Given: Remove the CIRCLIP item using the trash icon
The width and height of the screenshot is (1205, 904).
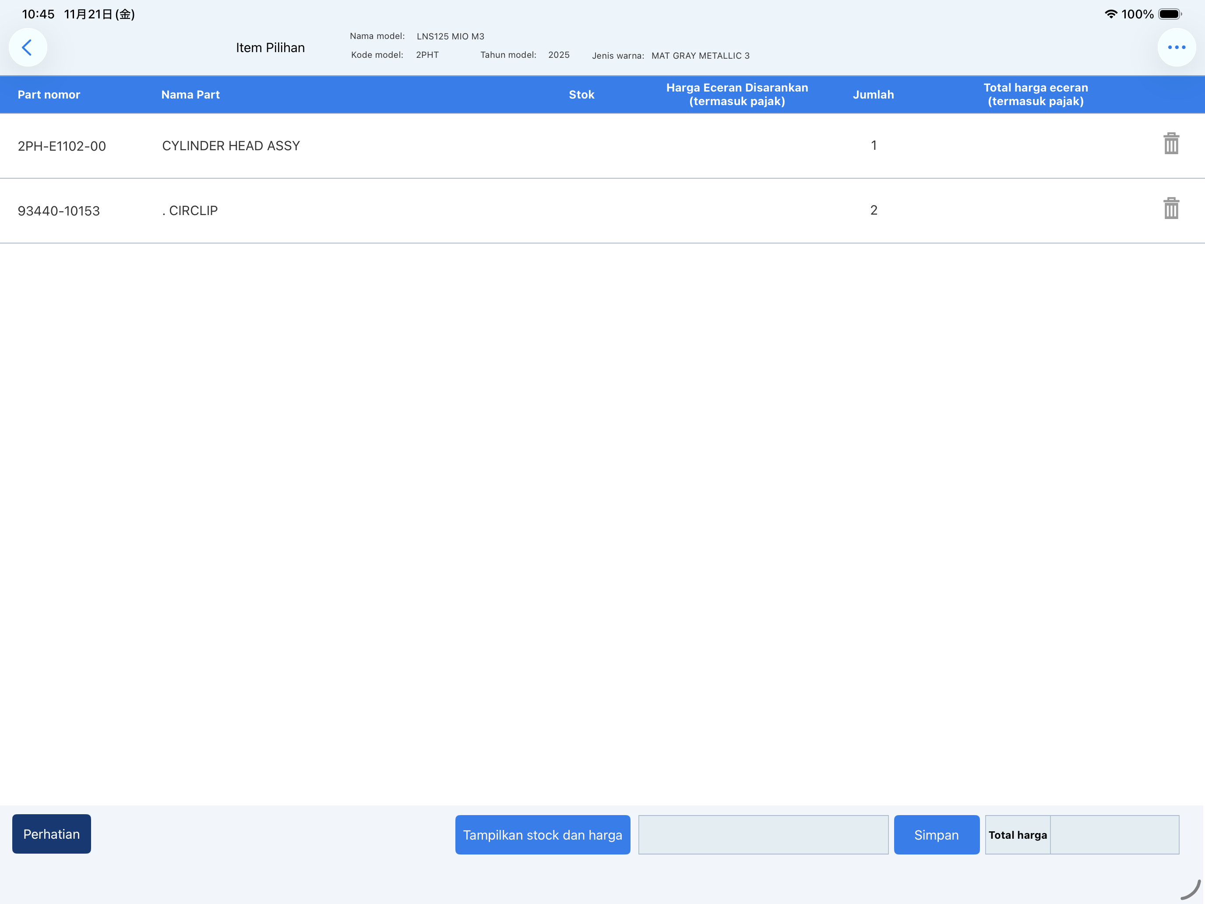Looking at the screenshot, I should (1171, 208).
